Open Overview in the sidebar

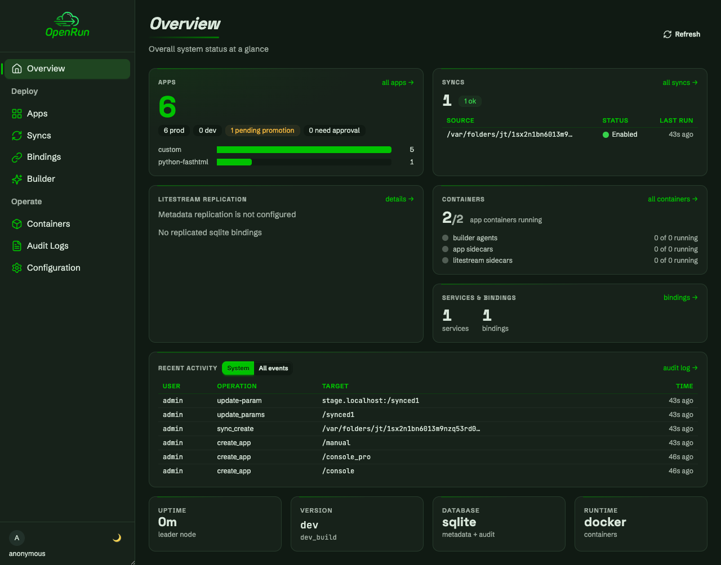pos(67,69)
